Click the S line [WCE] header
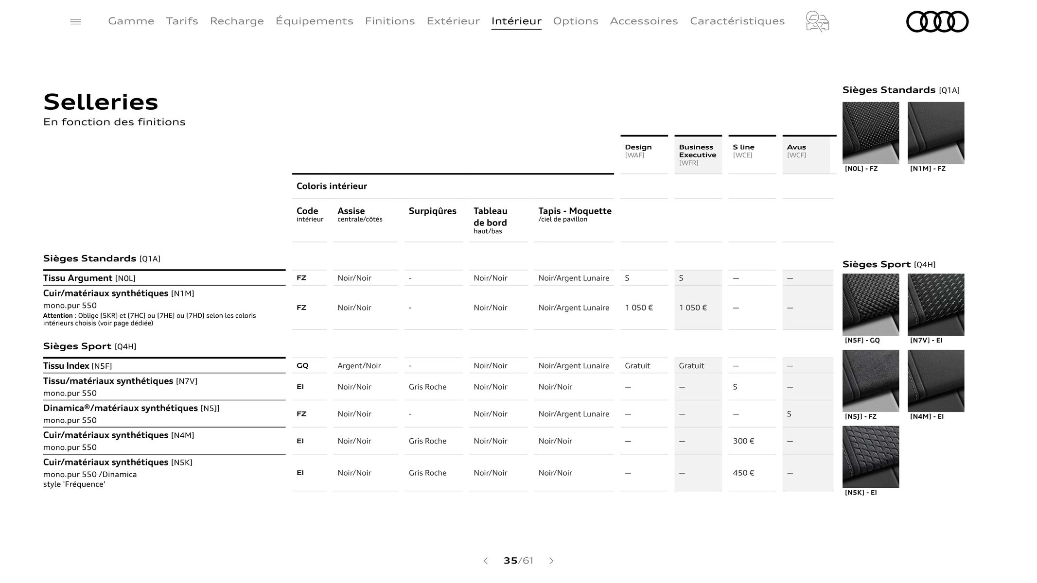 click(x=752, y=154)
